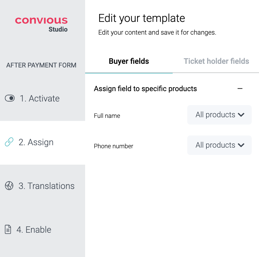Select the 2. Assign step label

(36, 142)
